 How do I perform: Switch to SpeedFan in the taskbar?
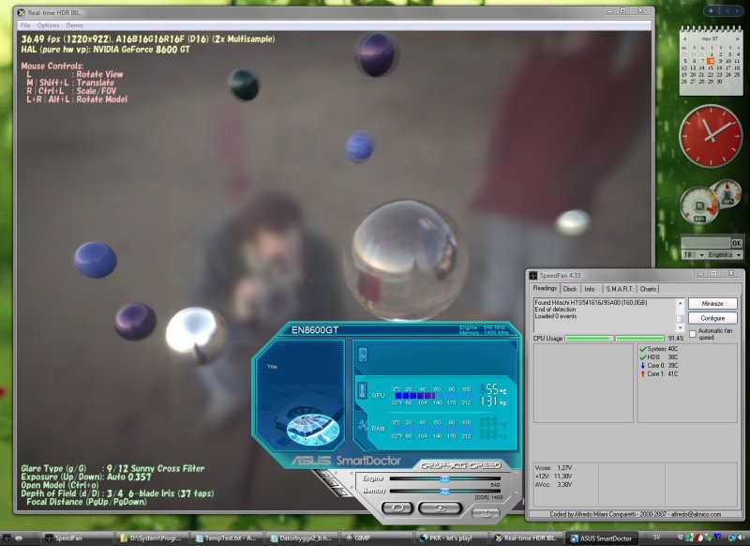[79, 538]
